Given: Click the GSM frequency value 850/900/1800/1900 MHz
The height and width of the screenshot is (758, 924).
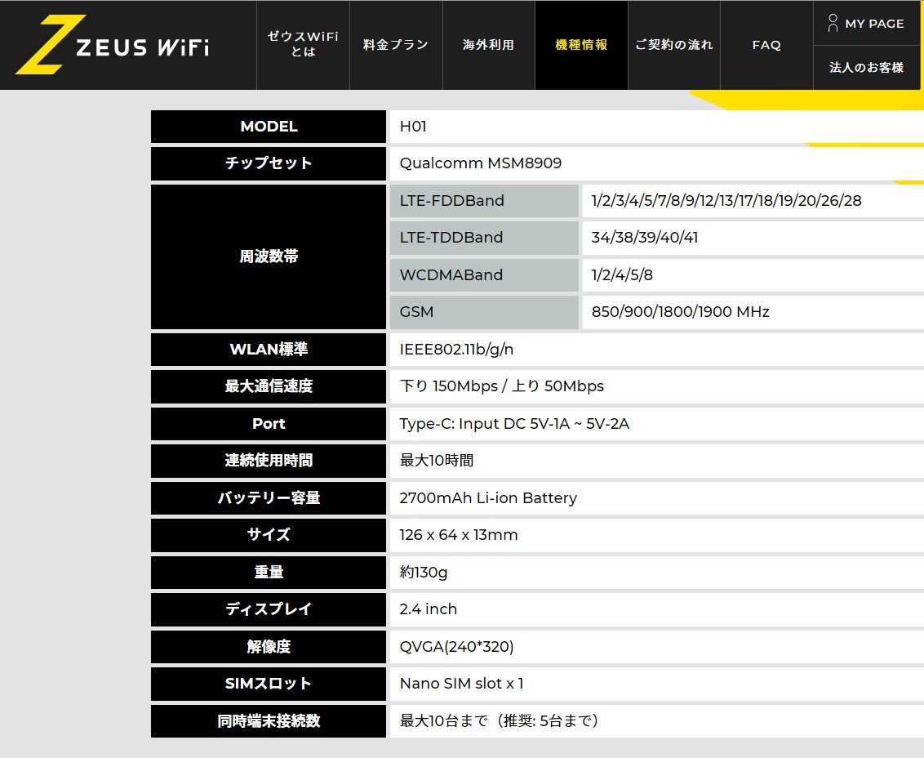Looking at the screenshot, I should click(680, 312).
